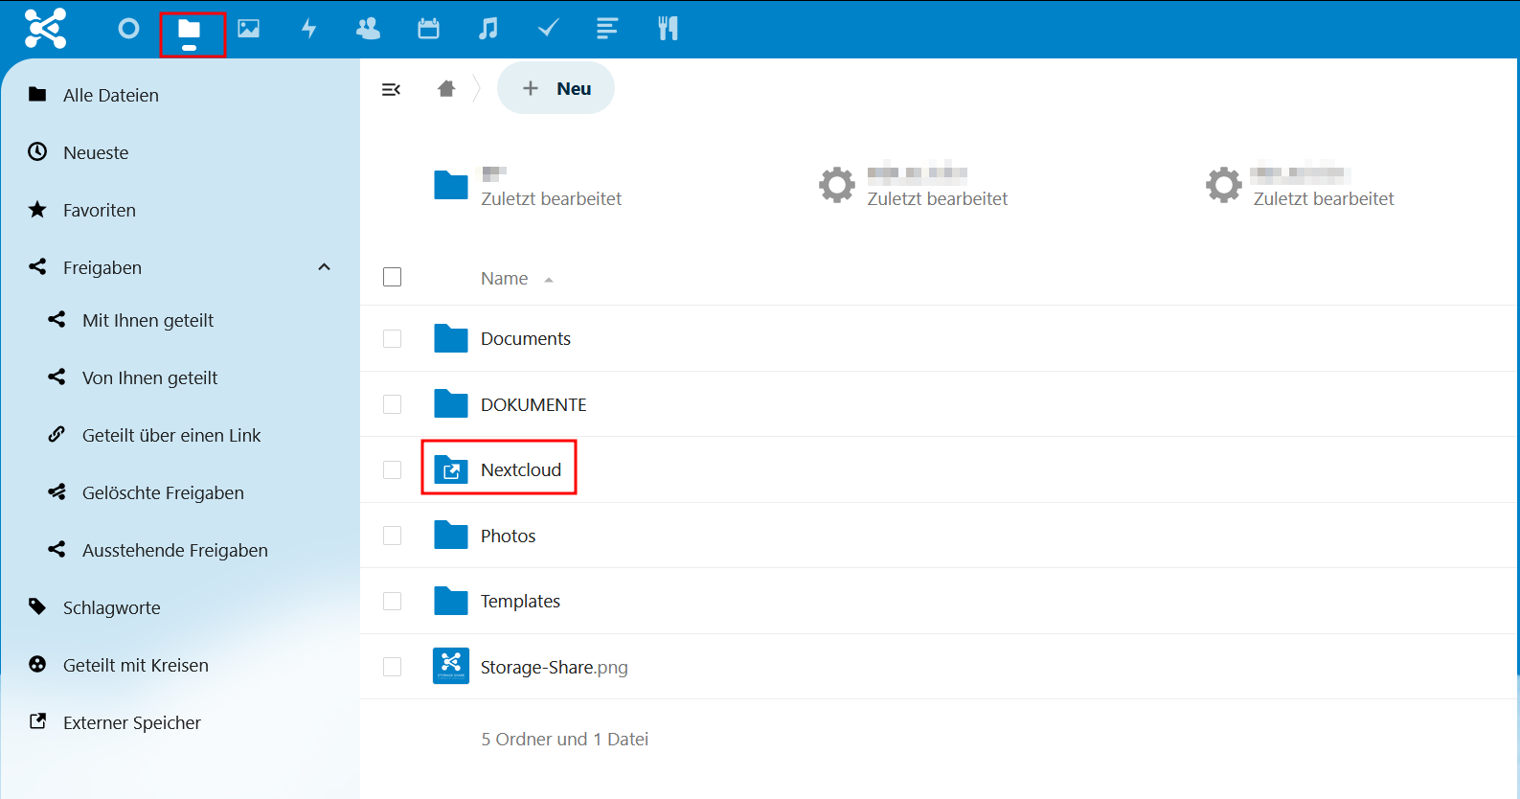Go to the home folder icon in breadcrumb
The height and width of the screenshot is (799, 1520).
point(446,89)
